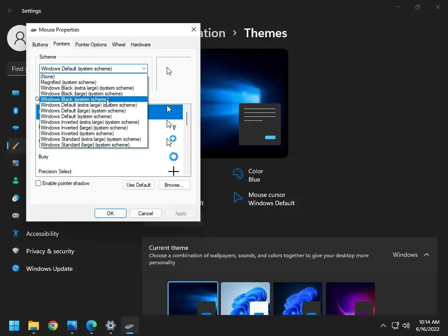Choose (None) in the scheme list
Viewport: 448px width, 336px height.
click(x=94, y=77)
